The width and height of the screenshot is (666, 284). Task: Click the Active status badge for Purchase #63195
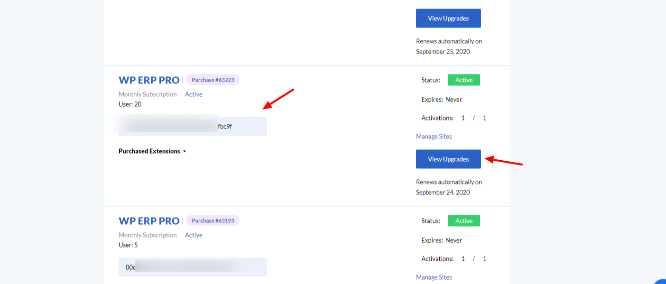tap(463, 220)
